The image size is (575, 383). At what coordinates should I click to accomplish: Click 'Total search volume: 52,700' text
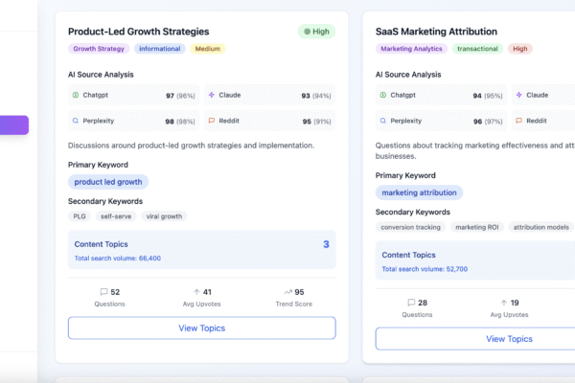click(425, 269)
